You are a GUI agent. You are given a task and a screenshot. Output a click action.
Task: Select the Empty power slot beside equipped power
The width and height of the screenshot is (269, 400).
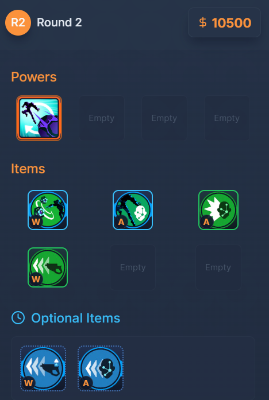coord(102,118)
